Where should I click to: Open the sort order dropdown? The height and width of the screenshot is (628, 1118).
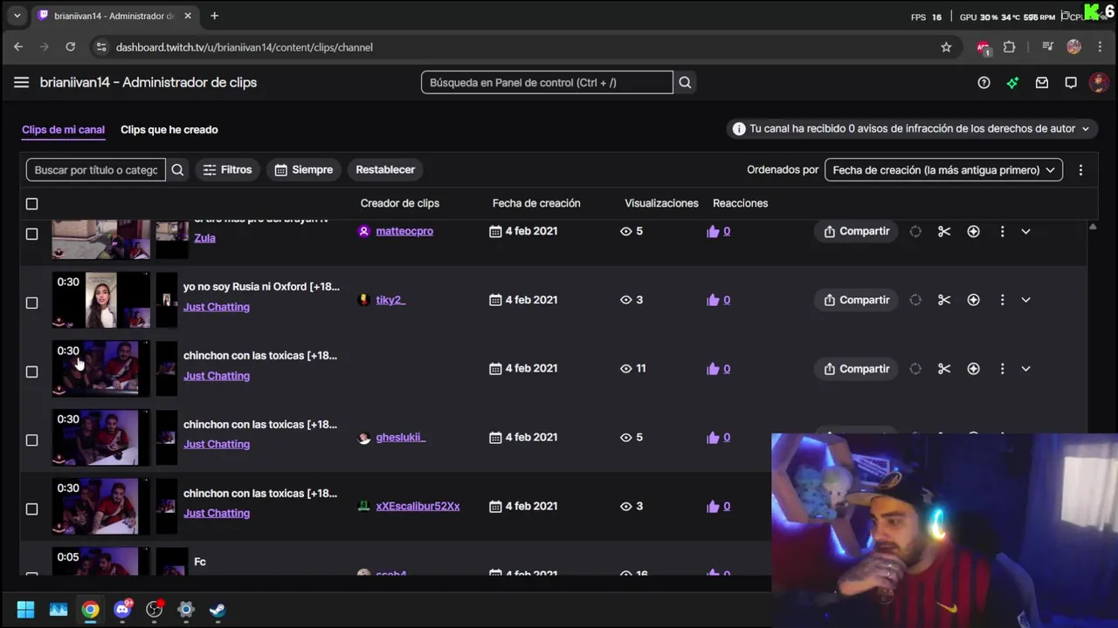point(943,170)
